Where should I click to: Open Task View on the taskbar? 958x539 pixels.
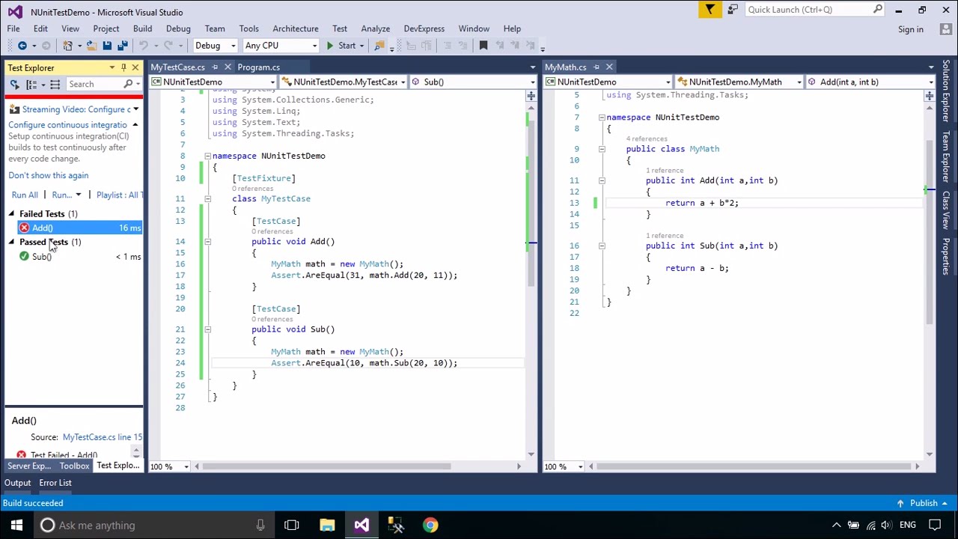(292, 526)
